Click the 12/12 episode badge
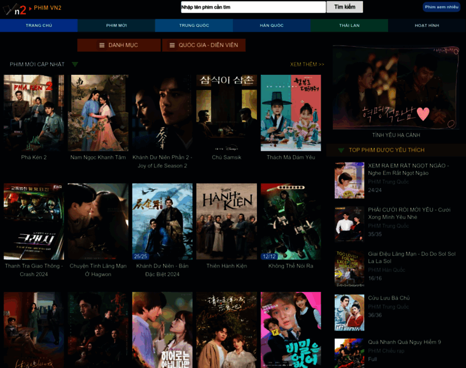Viewport: 466px width, 368px height. click(269, 256)
